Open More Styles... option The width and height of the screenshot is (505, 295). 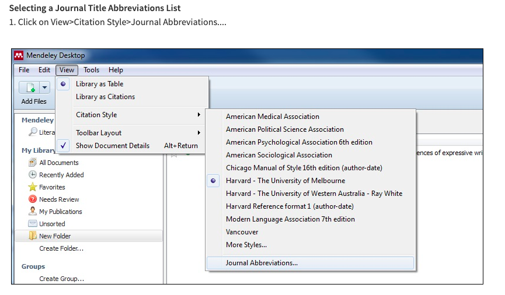tap(246, 245)
